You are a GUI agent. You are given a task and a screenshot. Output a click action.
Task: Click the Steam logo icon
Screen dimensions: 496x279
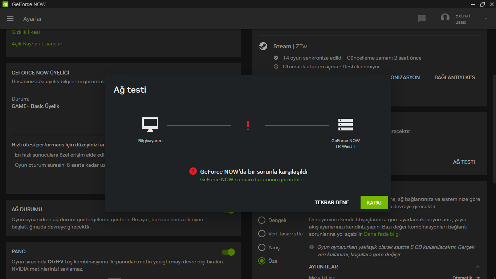pos(263,46)
